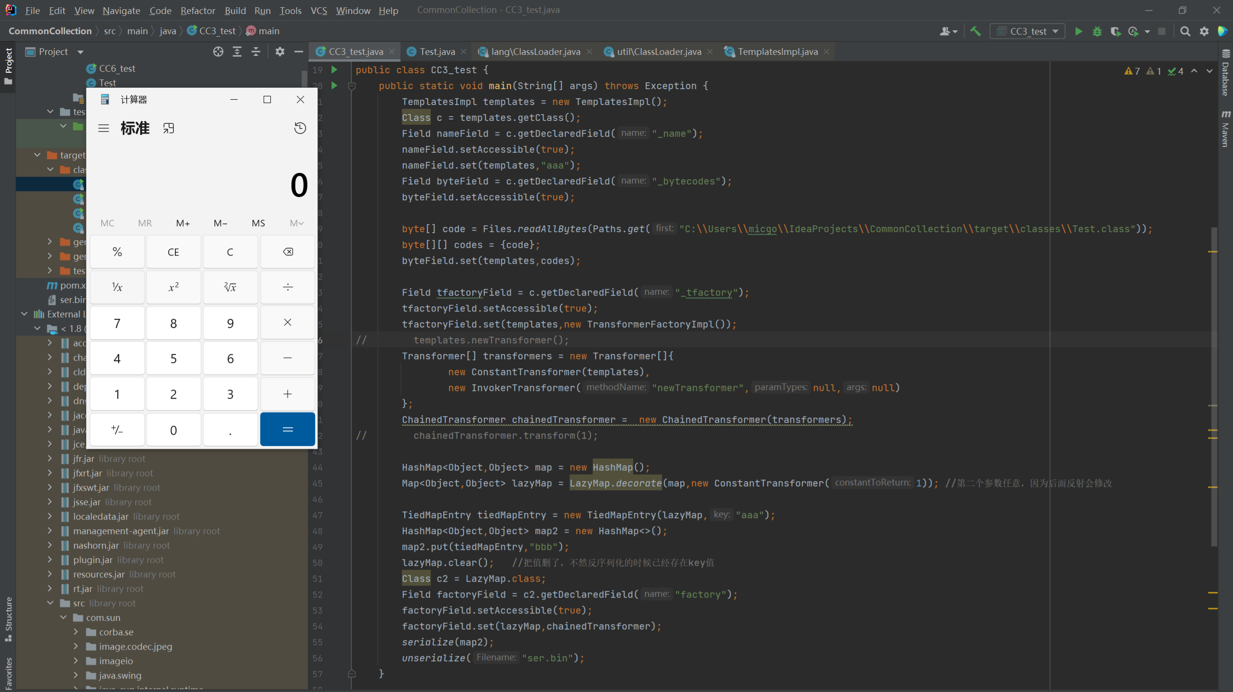The image size is (1233, 692).
Task: Click the Debug bug icon
Action: pyautogui.click(x=1097, y=31)
